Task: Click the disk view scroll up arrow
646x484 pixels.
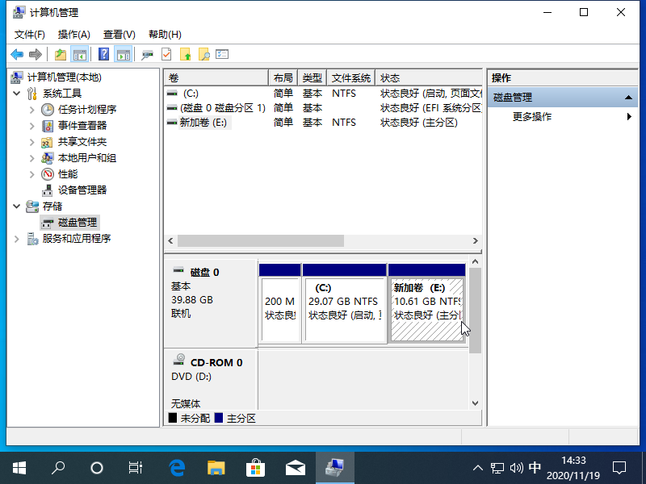Action: (x=475, y=261)
